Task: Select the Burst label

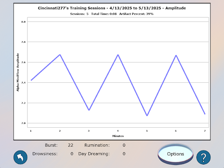Action: click(x=51, y=145)
